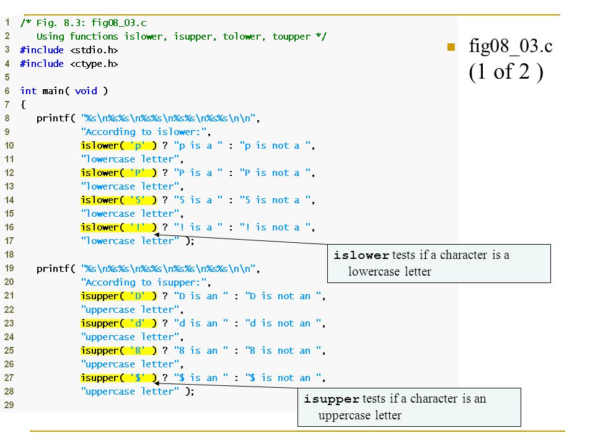Click line number 18

coord(9,255)
